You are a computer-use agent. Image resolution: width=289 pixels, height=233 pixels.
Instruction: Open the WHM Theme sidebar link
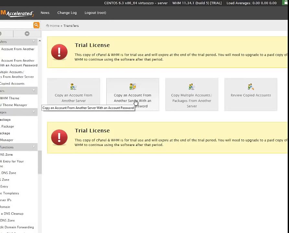(x=10, y=98)
